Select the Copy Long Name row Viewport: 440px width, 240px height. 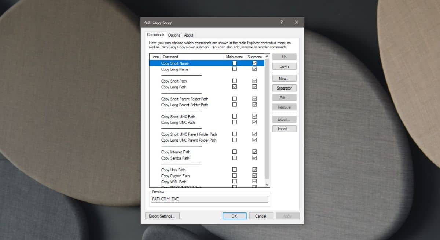tap(206, 69)
